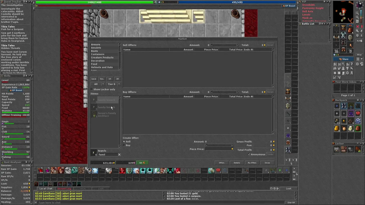This screenshot has height=205, width=365.
Task: Click the Details button in the Market
Action: tap(237, 163)
